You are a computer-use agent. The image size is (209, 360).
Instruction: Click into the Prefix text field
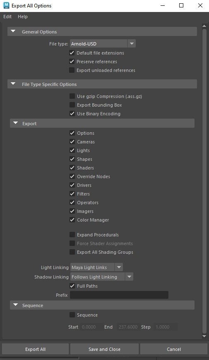click(119, 295)
